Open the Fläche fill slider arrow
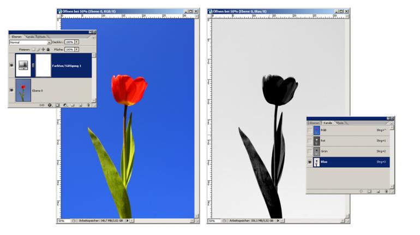 (76, 49)
